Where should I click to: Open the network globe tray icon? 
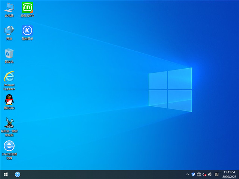199,174
